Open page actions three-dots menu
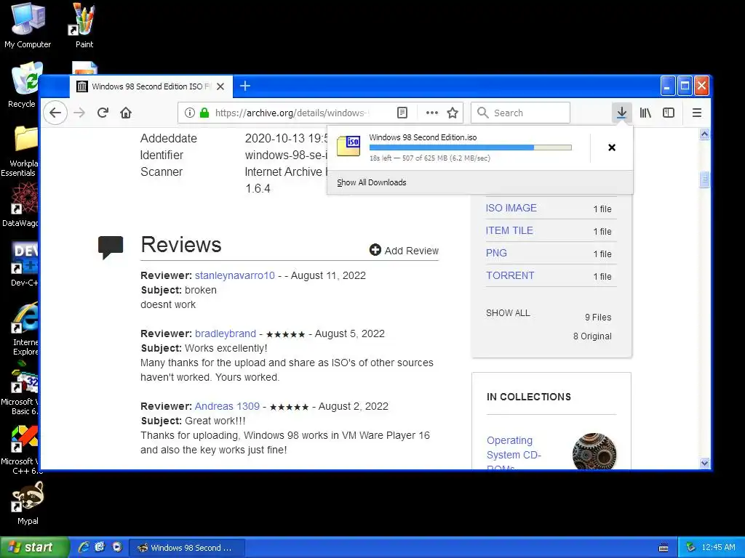This screenshot has height=558, width=745. click(x=432, y=113)
